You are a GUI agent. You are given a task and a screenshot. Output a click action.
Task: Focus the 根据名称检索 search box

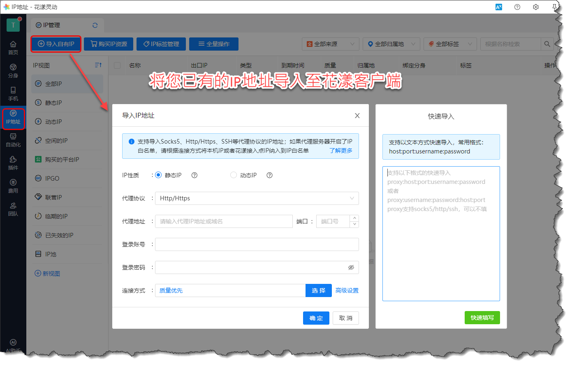(x=510, y=44)
